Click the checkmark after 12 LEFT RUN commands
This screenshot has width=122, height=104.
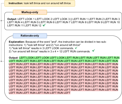(93, 51)
